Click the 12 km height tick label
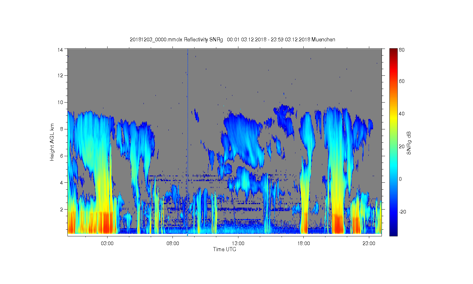473x284 pixels. [60, 75]
